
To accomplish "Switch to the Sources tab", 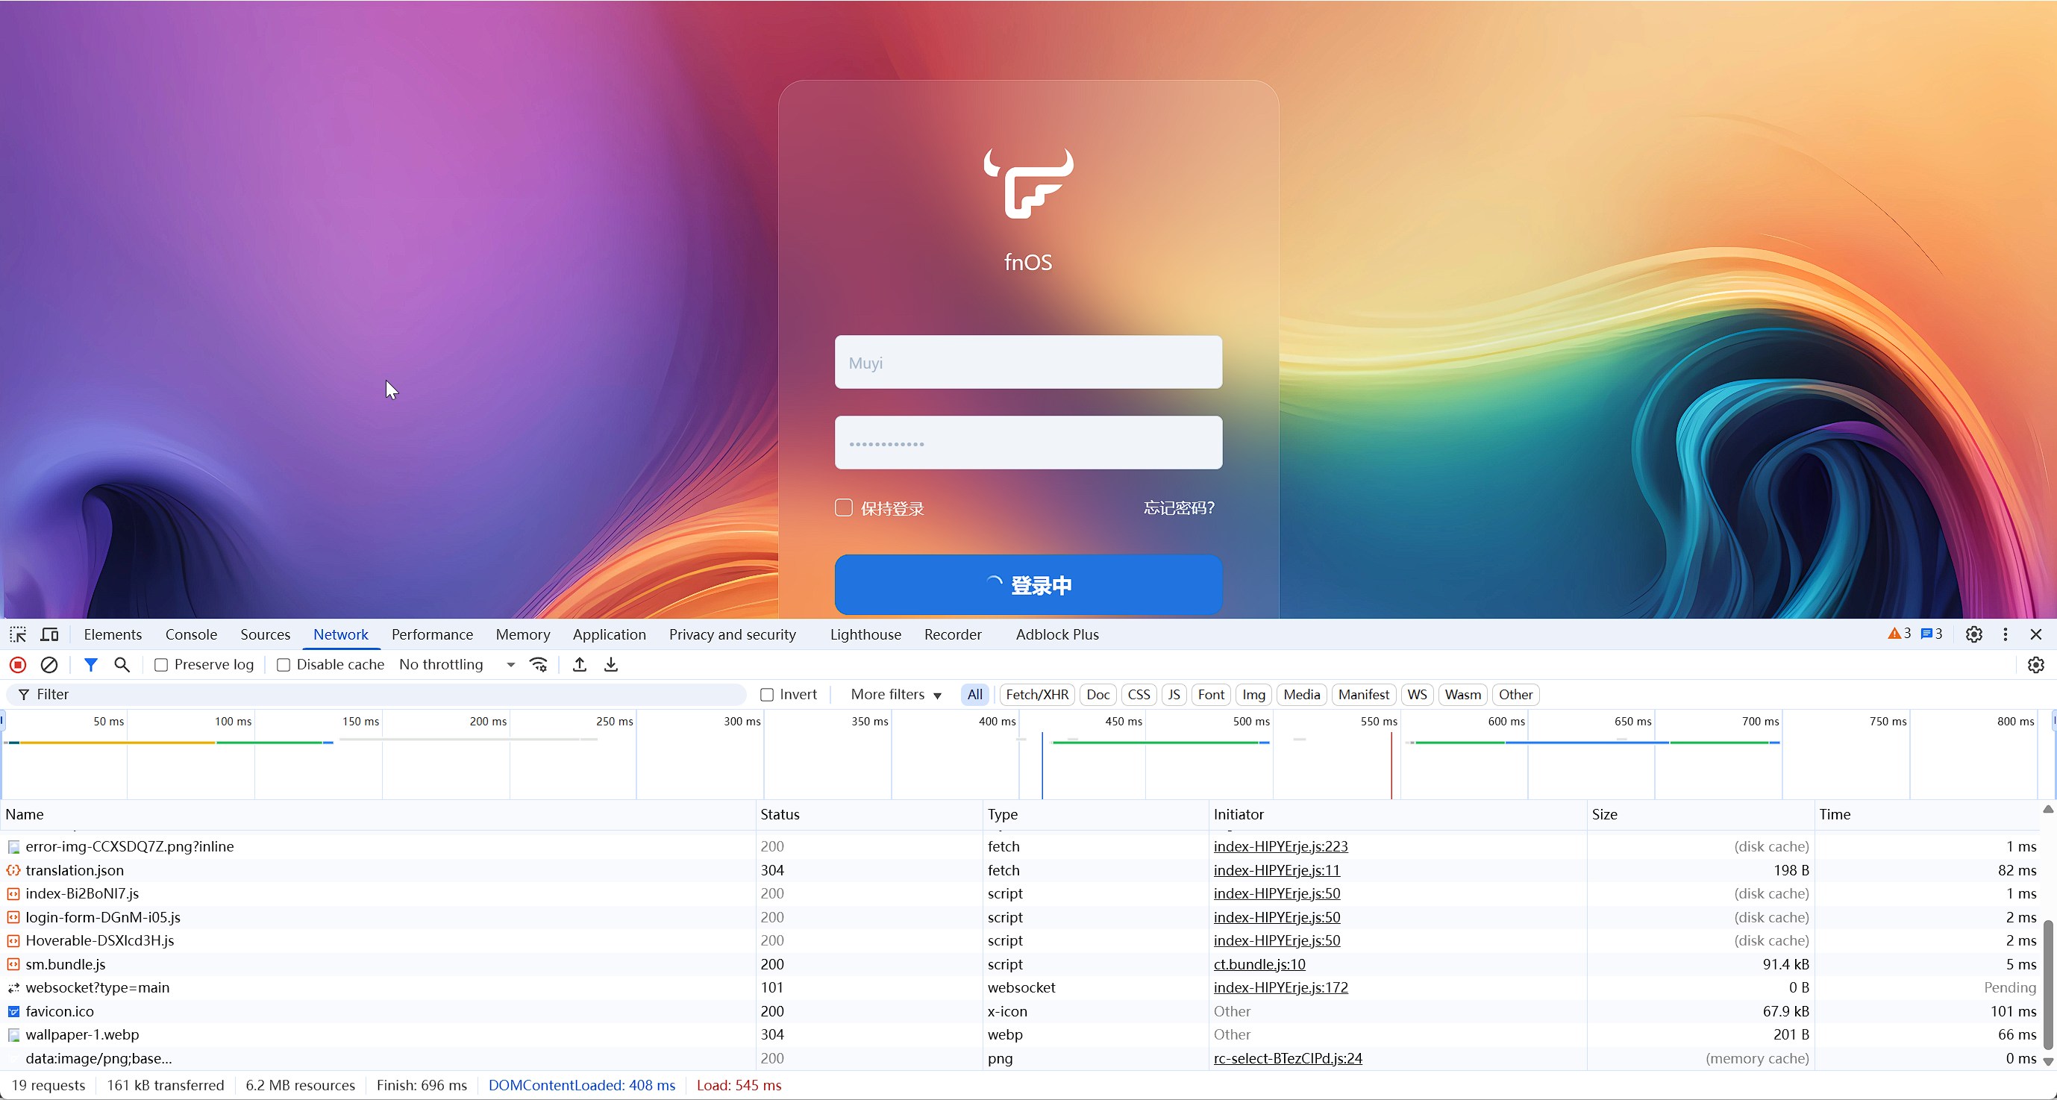I will point(265,634).
